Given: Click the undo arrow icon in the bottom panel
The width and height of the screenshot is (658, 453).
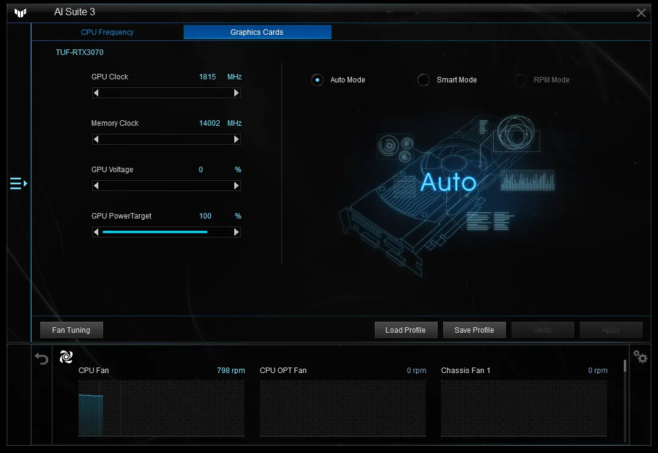Looking at the screenshot, I should 42,358.
